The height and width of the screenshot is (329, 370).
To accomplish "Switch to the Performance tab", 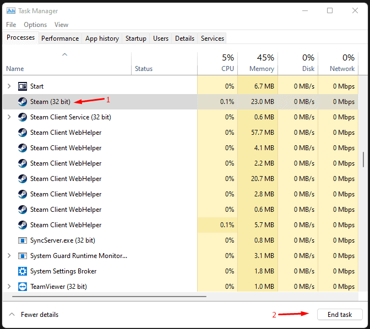I will coord(60,39).
